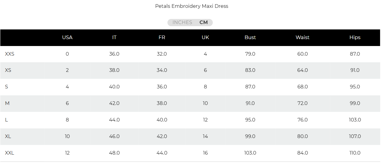This screenshot has height=163, width=381.
Task: Select the XS size row label
Action: [x=8, y=70]
